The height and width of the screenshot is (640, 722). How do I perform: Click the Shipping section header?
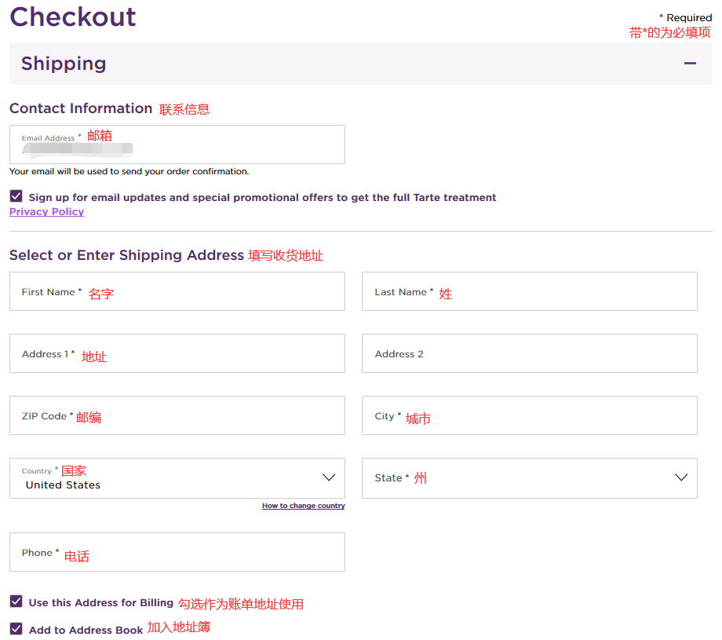coord(361,64)
